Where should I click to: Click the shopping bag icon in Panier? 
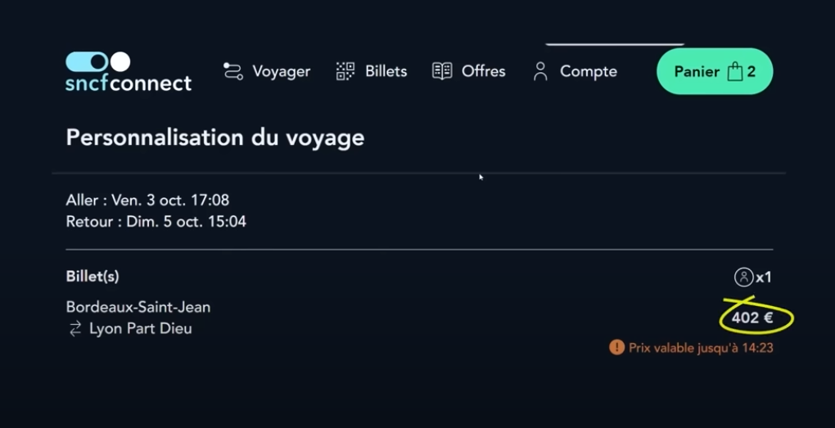click(x=735, y=71)
